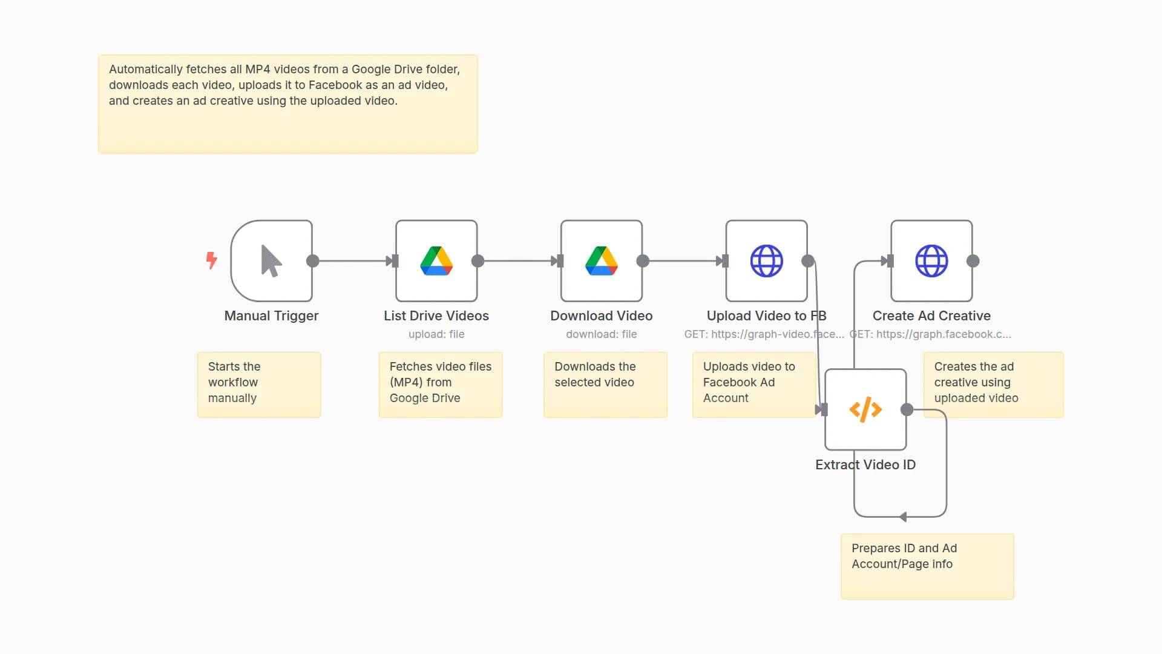Viewport: 1162px width, 654px height.
Task: Click Extract Video ID input connector
Action: coord(824,409)
